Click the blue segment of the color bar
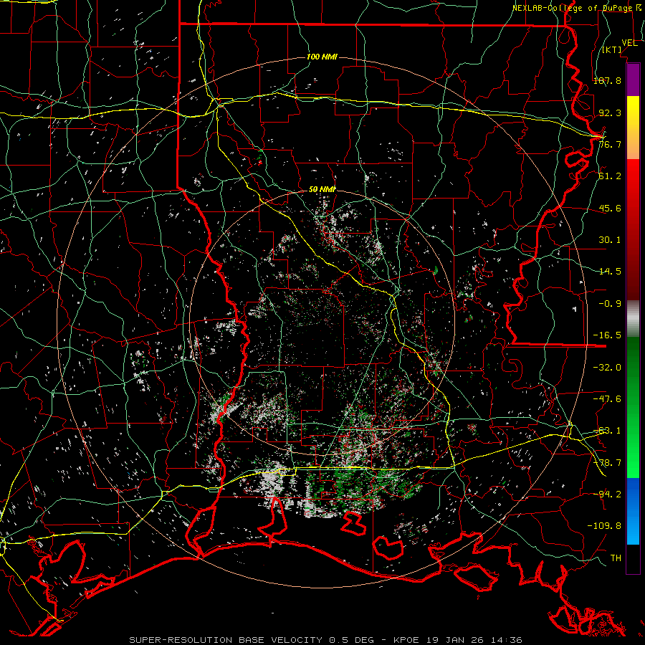645x645 pixels. (633, 511)
